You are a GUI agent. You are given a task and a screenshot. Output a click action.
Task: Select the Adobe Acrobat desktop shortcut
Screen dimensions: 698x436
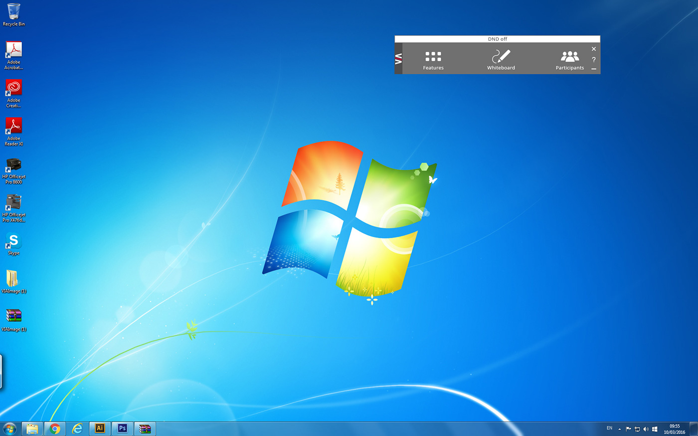point(13,55)
